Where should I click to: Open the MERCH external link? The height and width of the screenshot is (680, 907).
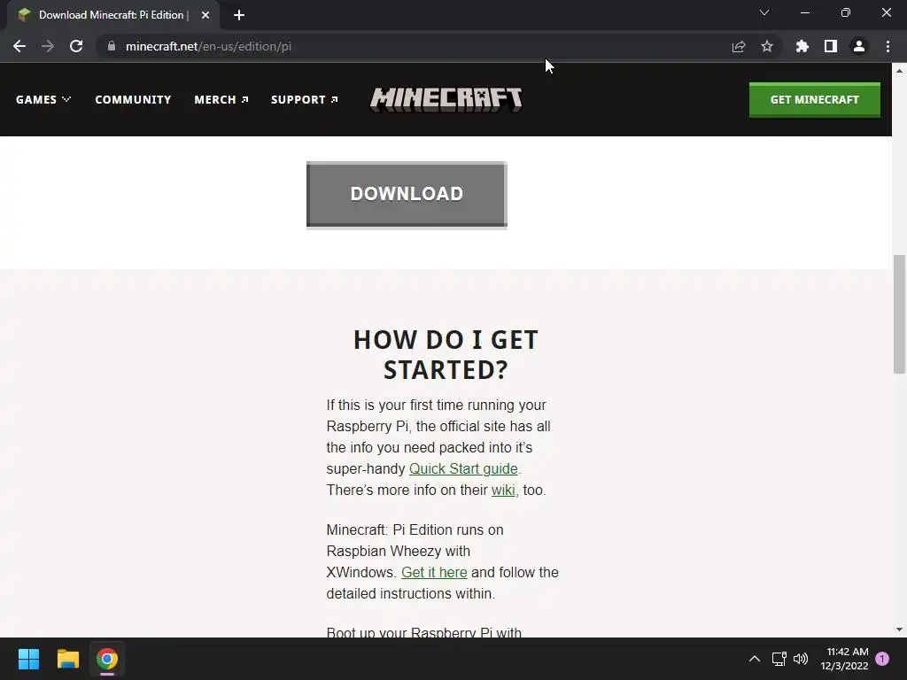(x=221, y=99)
